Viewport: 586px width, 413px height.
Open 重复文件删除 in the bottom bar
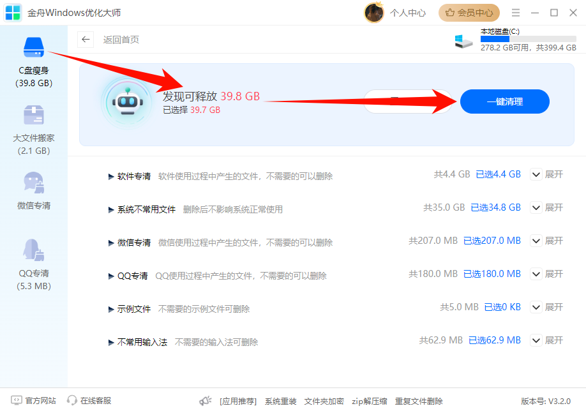419,402
